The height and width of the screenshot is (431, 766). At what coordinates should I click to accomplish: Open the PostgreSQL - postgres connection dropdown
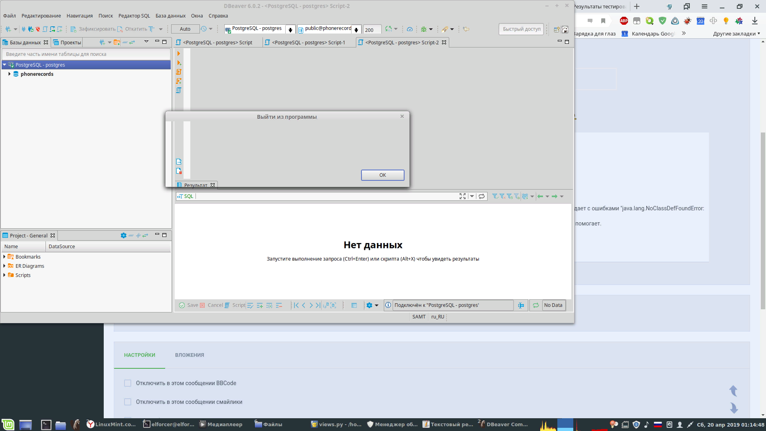point(290,29)
